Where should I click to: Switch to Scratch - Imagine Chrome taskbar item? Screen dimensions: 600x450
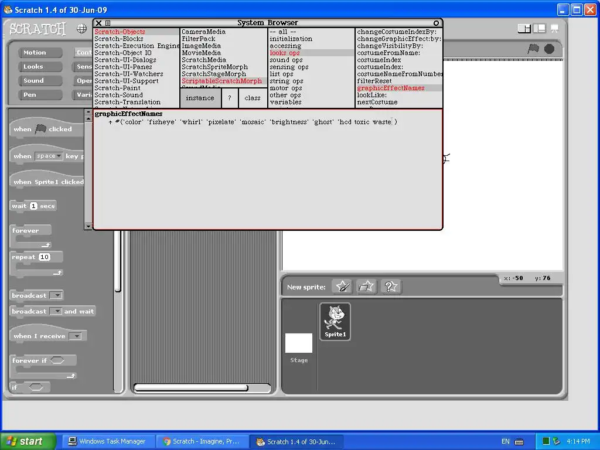point(202,441)
